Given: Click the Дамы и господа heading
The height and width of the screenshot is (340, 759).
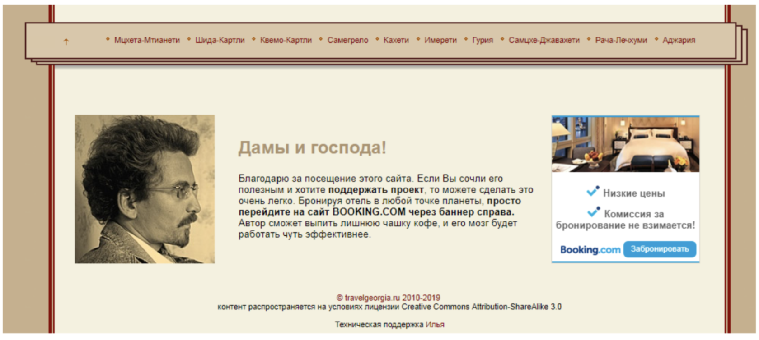Looking at the screenshot, I should point(312,148).
